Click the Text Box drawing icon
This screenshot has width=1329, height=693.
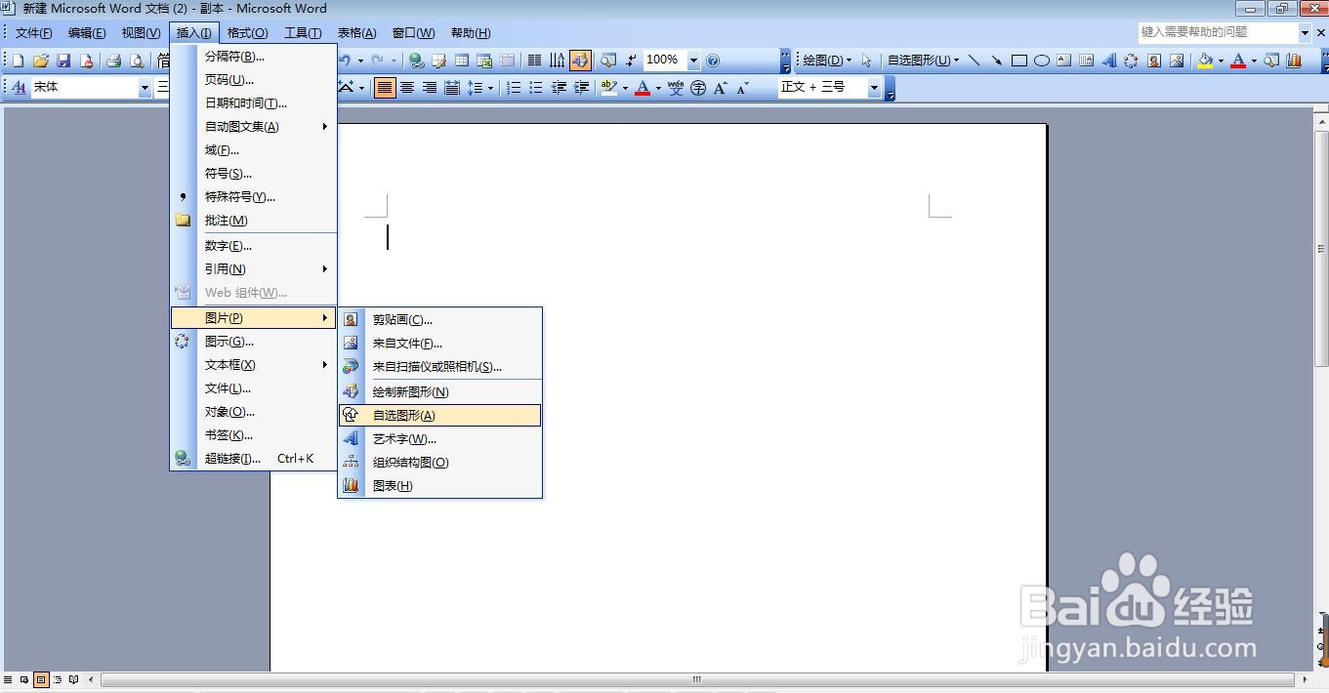1064,61
